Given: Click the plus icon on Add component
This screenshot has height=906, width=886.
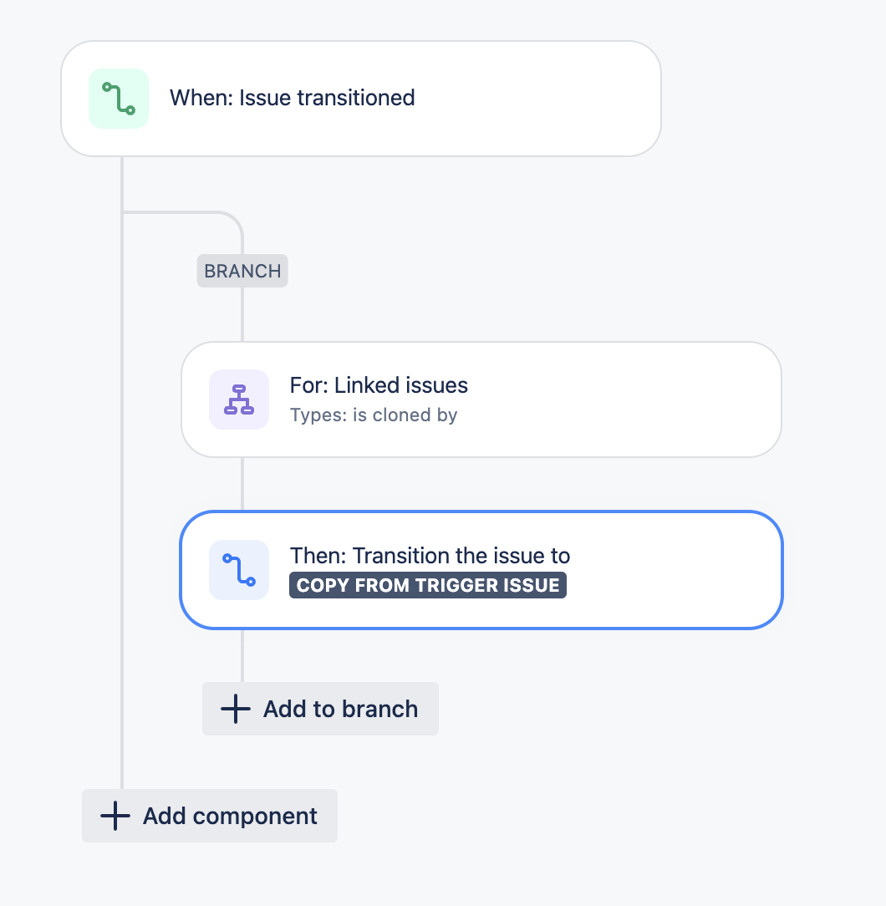Looking at the screenshot, I should [x=114, y=815].
